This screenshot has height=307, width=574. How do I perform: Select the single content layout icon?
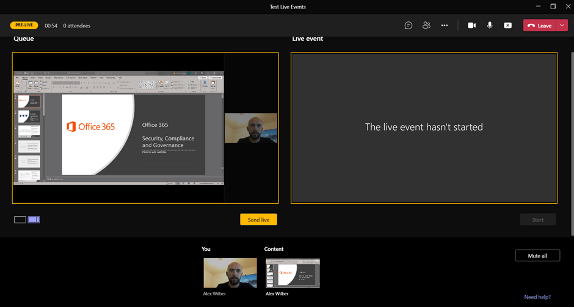point(20,220)
